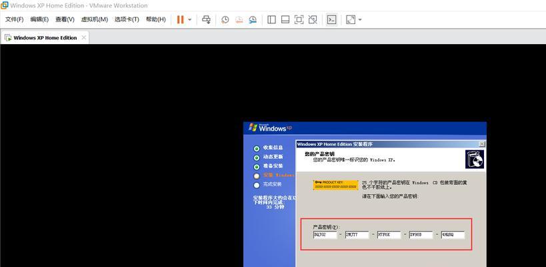546x267 pixels.
Task: Open the 文件(F) menu
Action: 14,19
